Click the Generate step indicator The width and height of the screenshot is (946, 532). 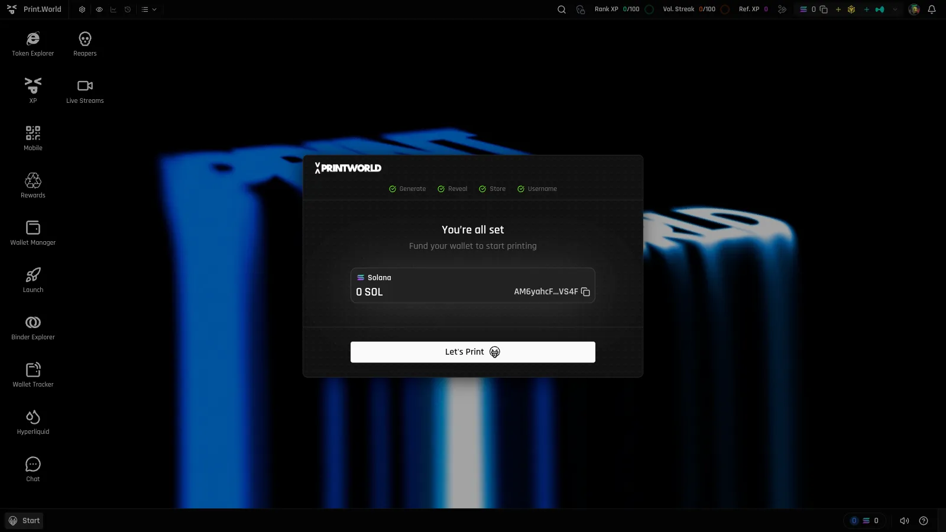(x=407, y=189)
